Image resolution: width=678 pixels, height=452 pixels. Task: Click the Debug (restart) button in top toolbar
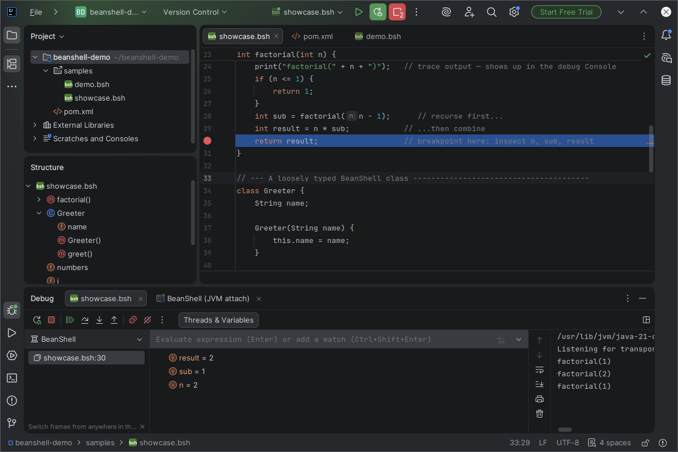click(378, 12)
